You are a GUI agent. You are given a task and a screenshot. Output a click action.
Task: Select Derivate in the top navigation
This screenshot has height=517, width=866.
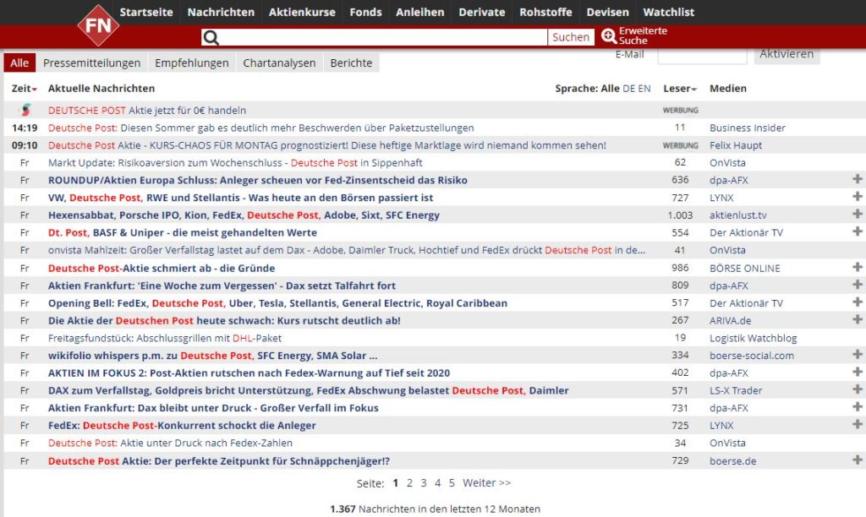coord(482,12)
